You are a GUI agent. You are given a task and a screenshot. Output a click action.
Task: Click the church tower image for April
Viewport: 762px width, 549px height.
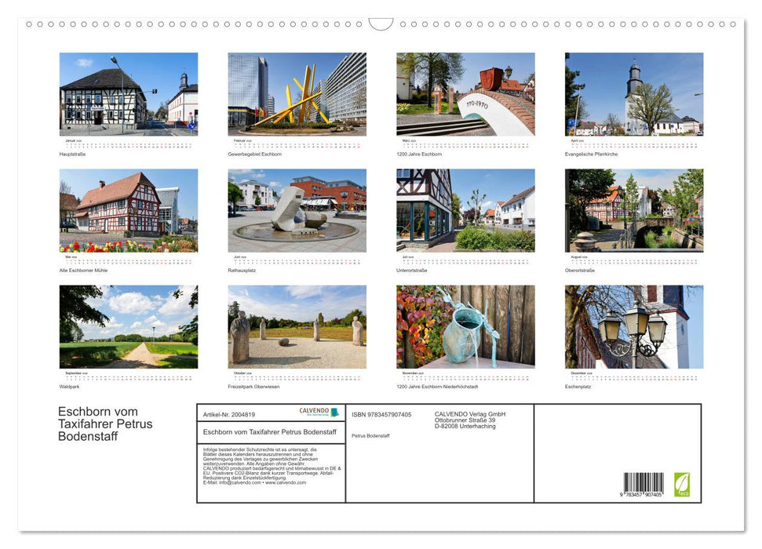(633, 93)
